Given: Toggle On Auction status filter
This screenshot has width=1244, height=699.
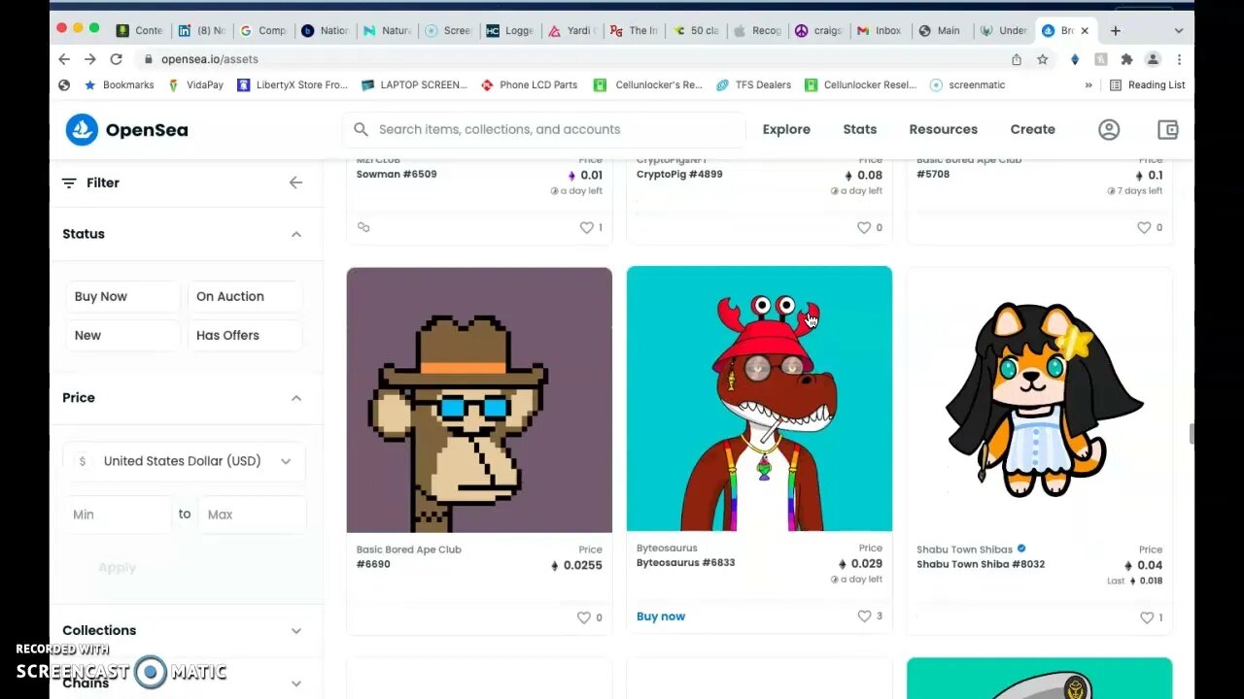Looking at the screenshot, I should point(245,296).
